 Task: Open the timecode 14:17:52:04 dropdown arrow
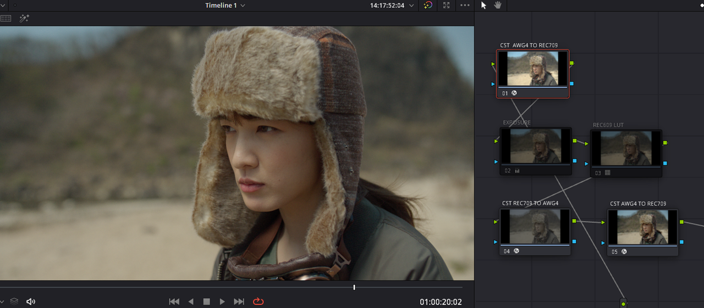point(411,5)
